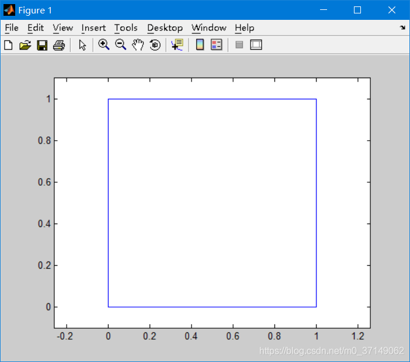Print the figure with the printer icon
This screenshot has width=410, height=362.
pyautogui.click(x=59, y=45)
